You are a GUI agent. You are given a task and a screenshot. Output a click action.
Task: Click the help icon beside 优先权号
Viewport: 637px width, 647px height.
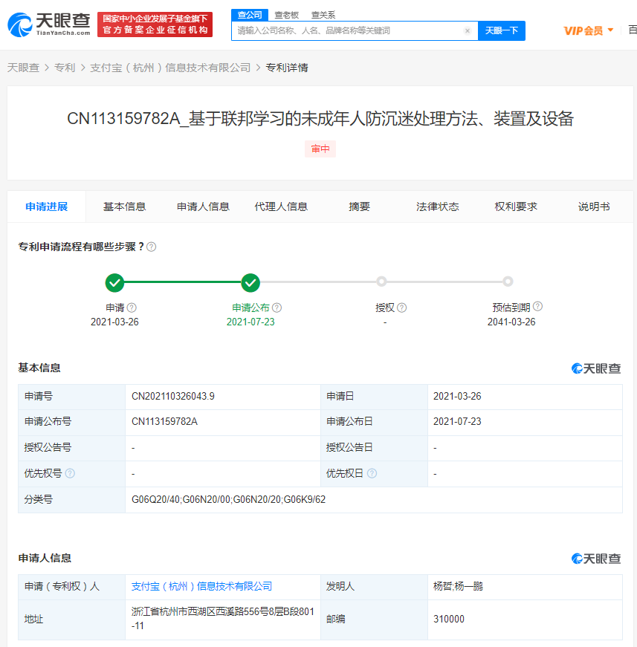[70, 473]
